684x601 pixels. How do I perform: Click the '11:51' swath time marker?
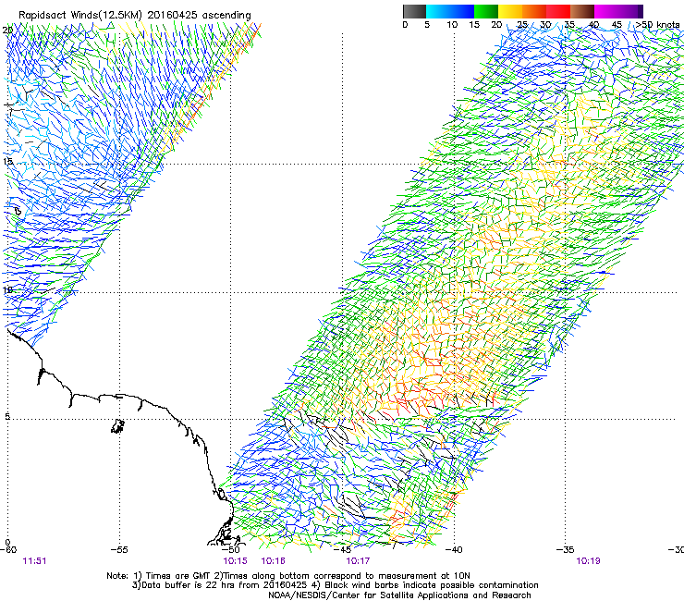(x=34, y=561)
